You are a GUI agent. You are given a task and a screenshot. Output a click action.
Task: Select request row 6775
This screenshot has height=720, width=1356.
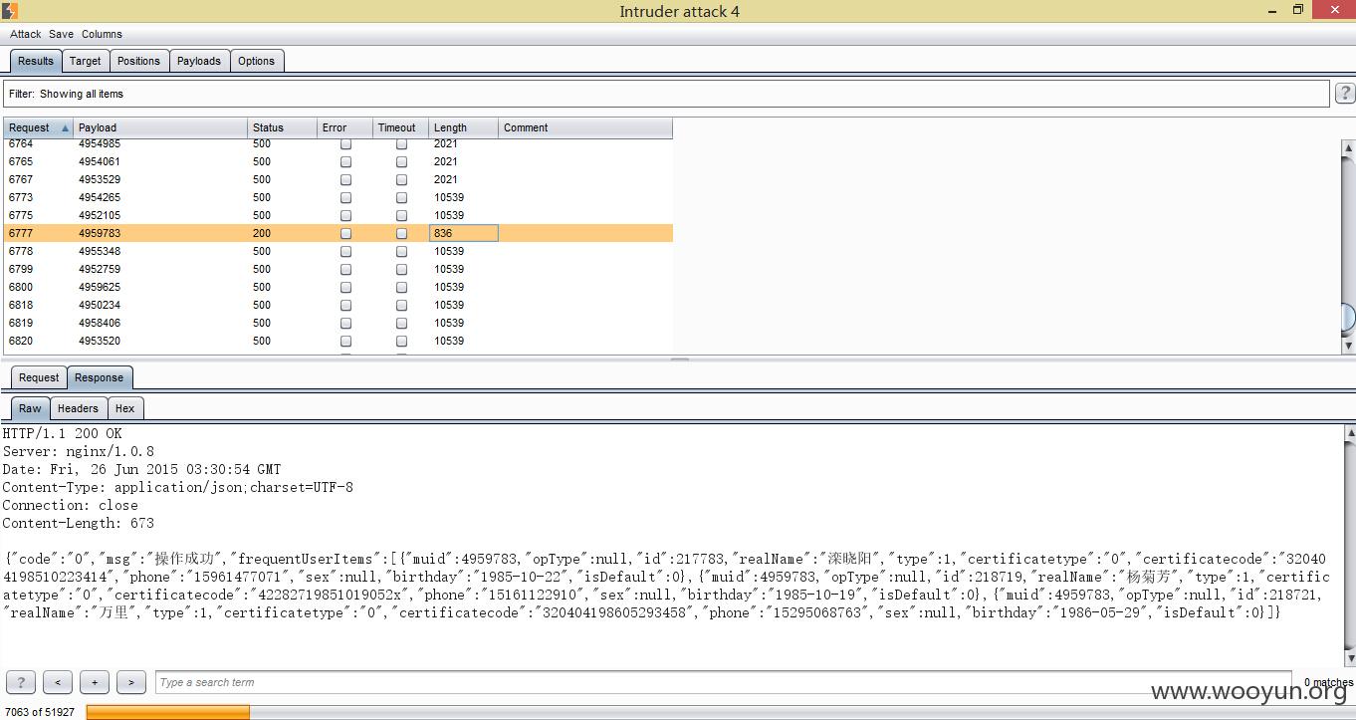click(x=338, y=215)
